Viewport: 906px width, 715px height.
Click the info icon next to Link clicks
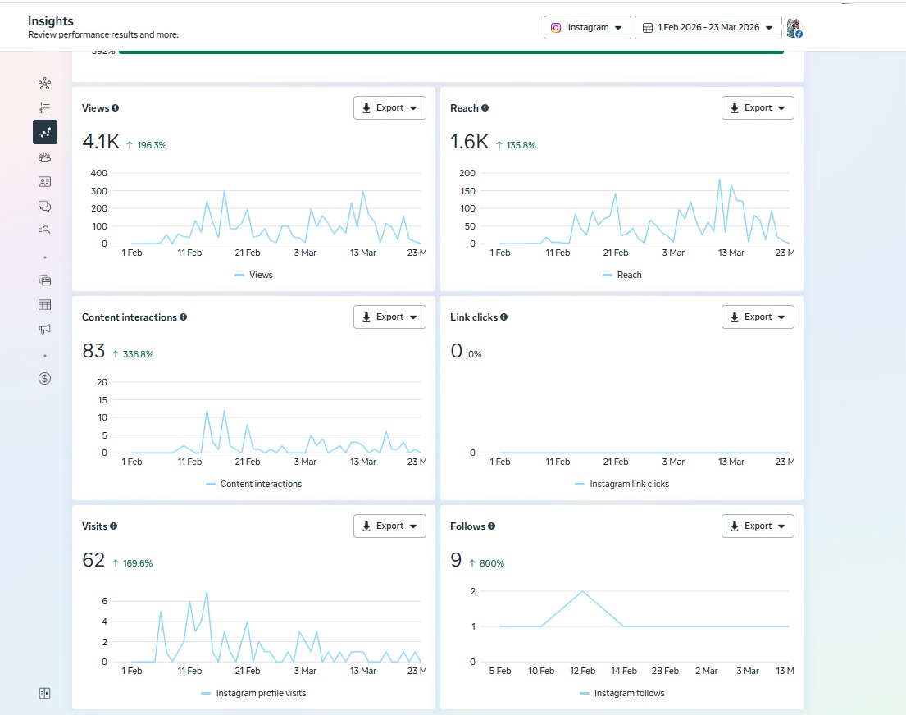[x=504, y=317]
